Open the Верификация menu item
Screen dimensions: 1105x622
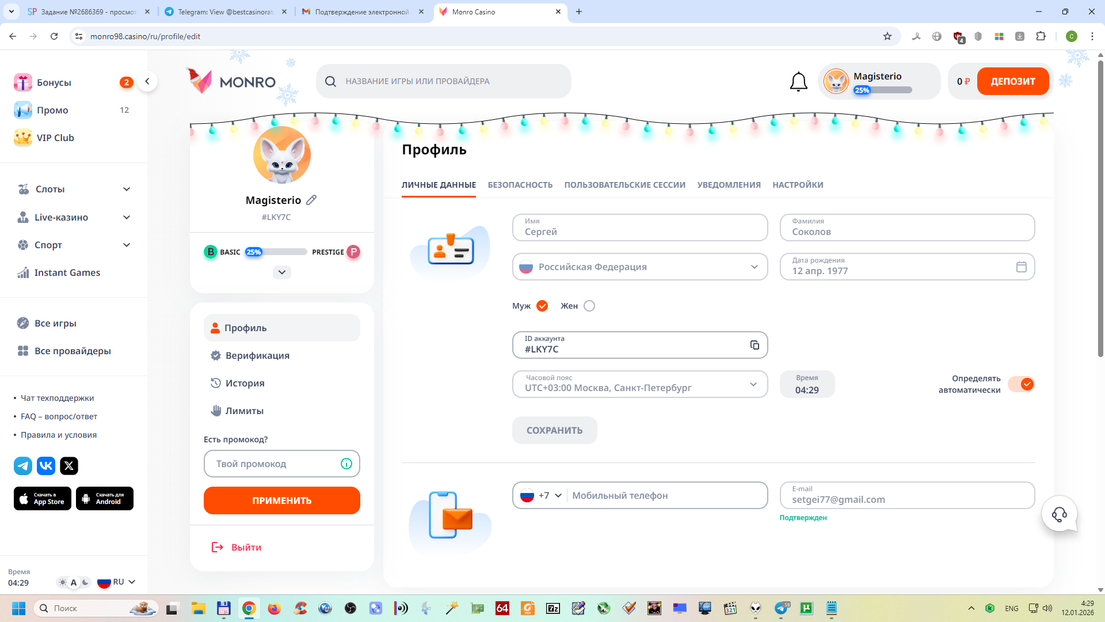pos(257,355)
